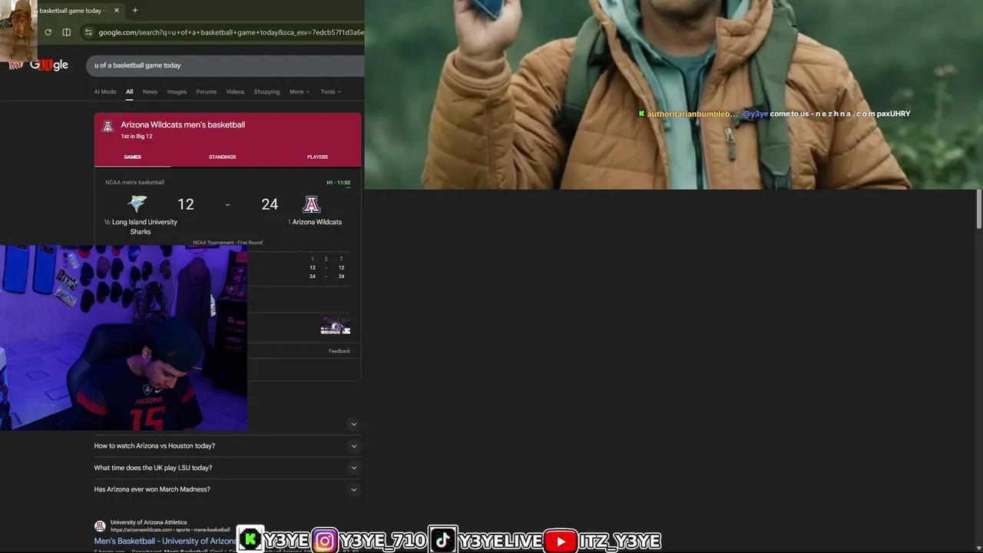Click the @y3ye mention in chat overlay
The image size is (983, 553).
[x=756, y=114]
